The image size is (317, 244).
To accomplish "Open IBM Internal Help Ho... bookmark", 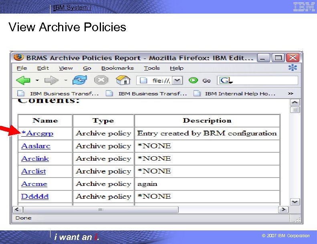I will pyautogui.click(x=234, y=94).
